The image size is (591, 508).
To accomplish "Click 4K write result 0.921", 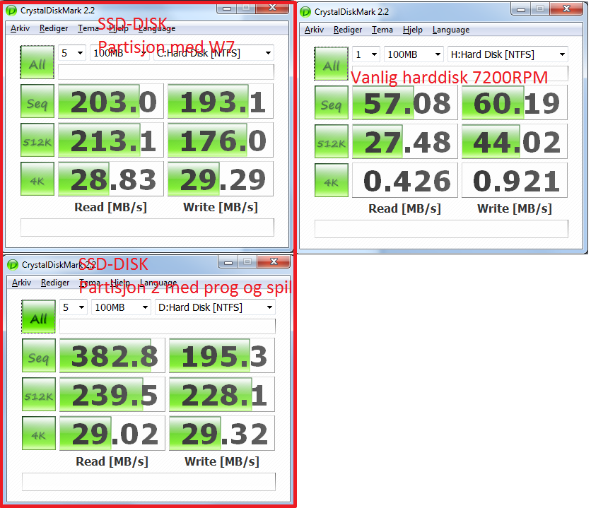I will pyautogui.click(x=515, y=180).
